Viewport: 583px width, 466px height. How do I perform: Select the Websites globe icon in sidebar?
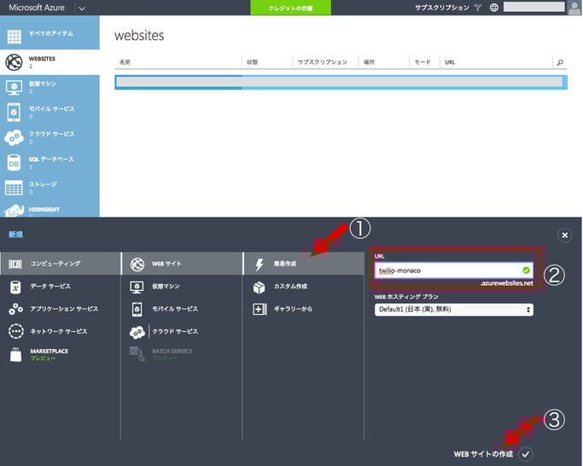tap(14, 62)
